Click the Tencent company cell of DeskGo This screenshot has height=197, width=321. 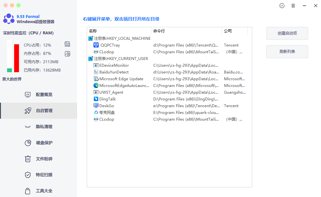[x=231, y=106]
